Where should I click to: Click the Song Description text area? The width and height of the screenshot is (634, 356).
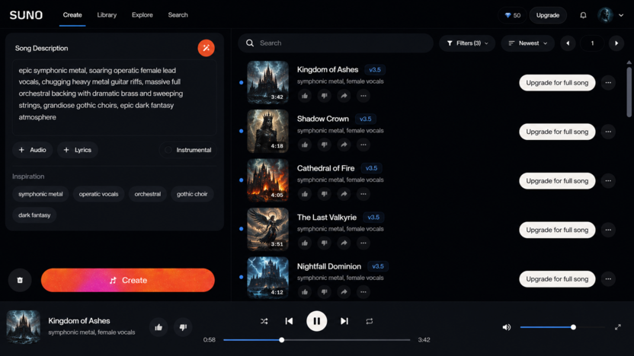(114, 97)
